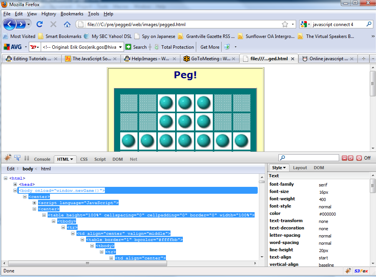Viewport: 376px width, 277px height.
Task: Reload the current page
Action: tap(40, 24)
